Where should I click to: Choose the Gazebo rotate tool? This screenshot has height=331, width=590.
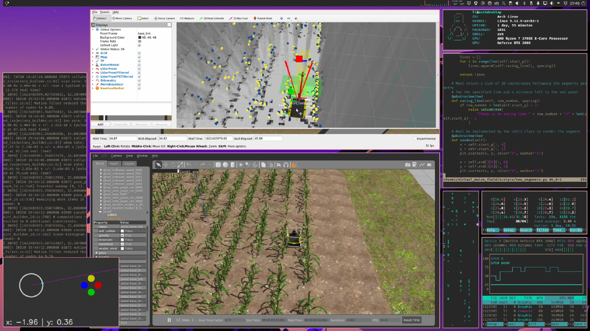(x=173, y=165)
